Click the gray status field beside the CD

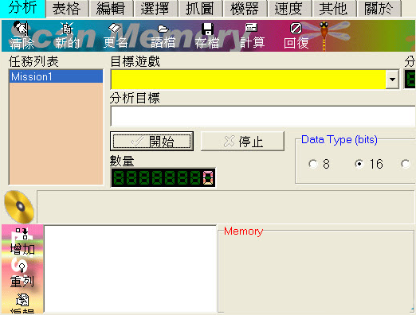tap(226, 207)
